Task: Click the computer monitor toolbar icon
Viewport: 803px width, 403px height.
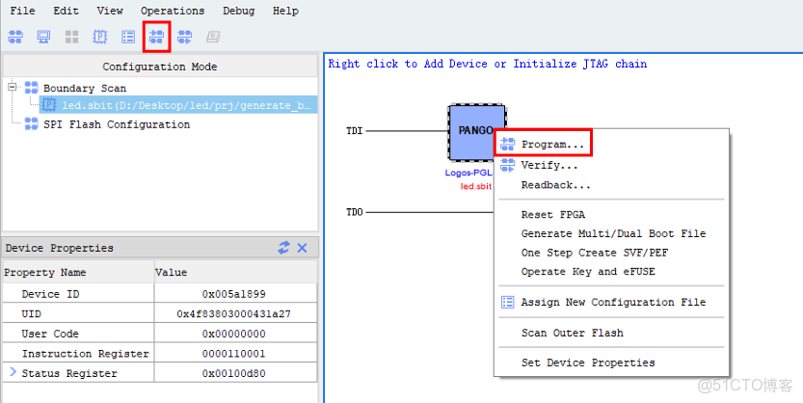Action: point(43,37)
